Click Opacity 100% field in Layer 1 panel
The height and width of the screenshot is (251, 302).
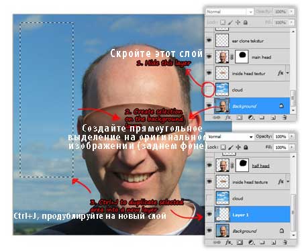point(281,136)
